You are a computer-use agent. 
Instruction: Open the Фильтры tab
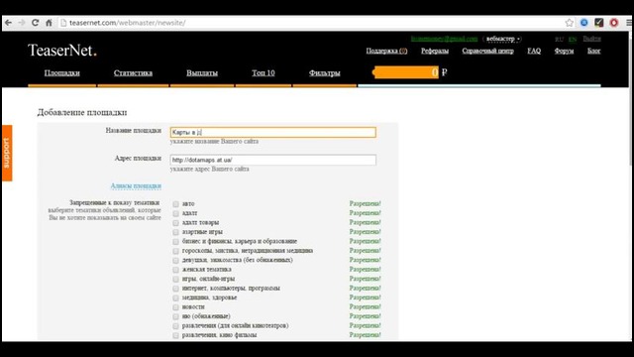coord(324,72)
